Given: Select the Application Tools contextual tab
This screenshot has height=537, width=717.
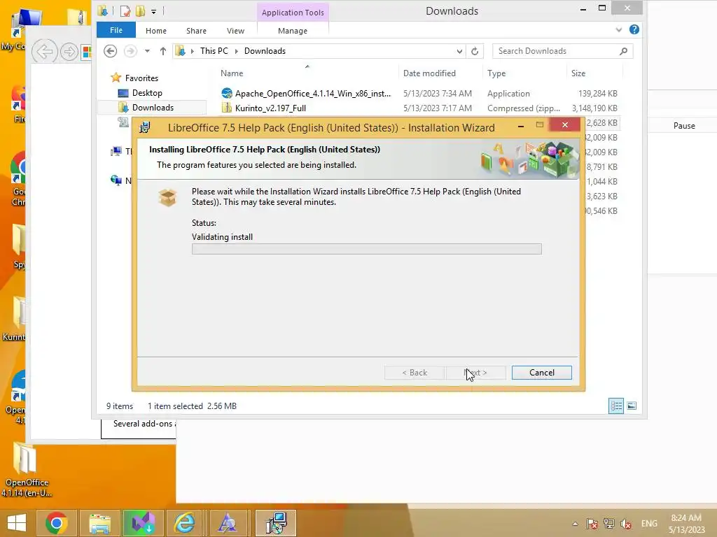Looking at the screenshot, I should click(293, 13).
